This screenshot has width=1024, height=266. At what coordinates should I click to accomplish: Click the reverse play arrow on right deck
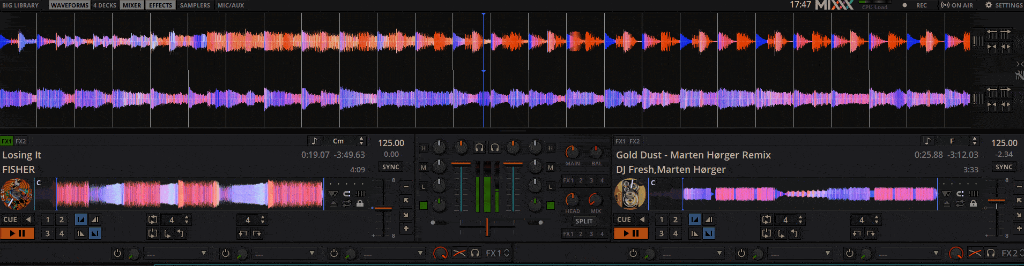click(642, 219)
